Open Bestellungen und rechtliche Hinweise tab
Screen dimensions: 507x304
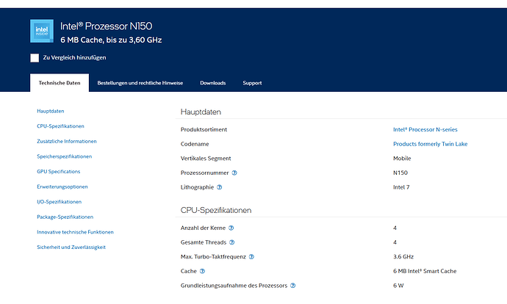pyautogui.click(x=143, y=83)
